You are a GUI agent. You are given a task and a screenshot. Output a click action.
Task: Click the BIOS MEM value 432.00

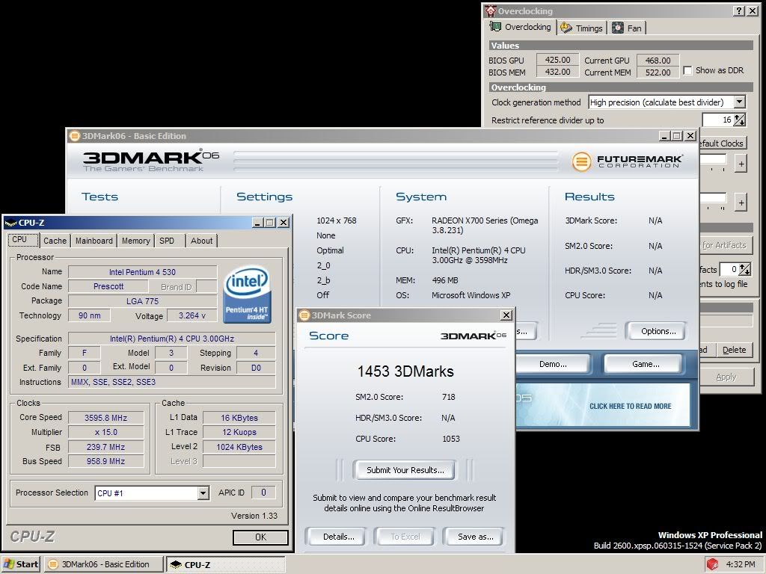557,72
